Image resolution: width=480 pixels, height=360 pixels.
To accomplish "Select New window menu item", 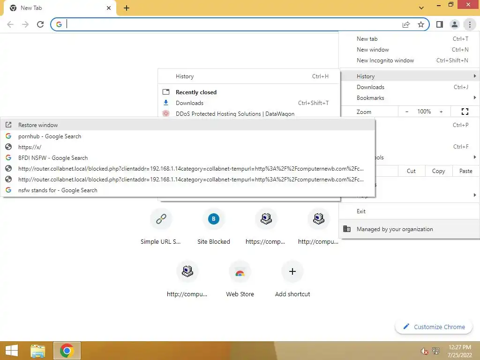I will pyautogui.click(x=409, y=50).
